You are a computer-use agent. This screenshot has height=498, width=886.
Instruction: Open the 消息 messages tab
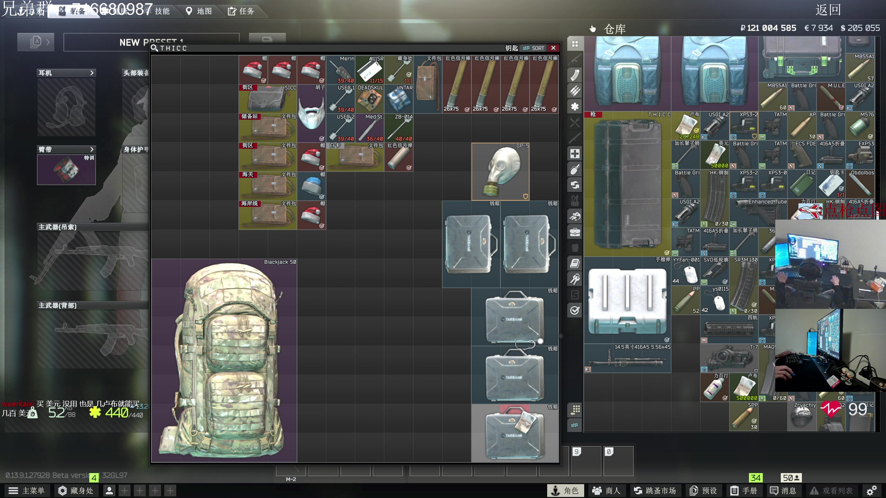coord(784,490)
